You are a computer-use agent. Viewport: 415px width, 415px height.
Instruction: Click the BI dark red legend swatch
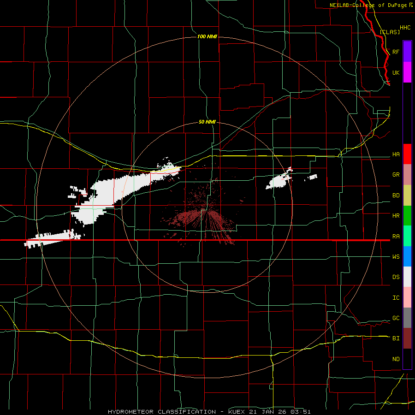(x=407, y=338)
